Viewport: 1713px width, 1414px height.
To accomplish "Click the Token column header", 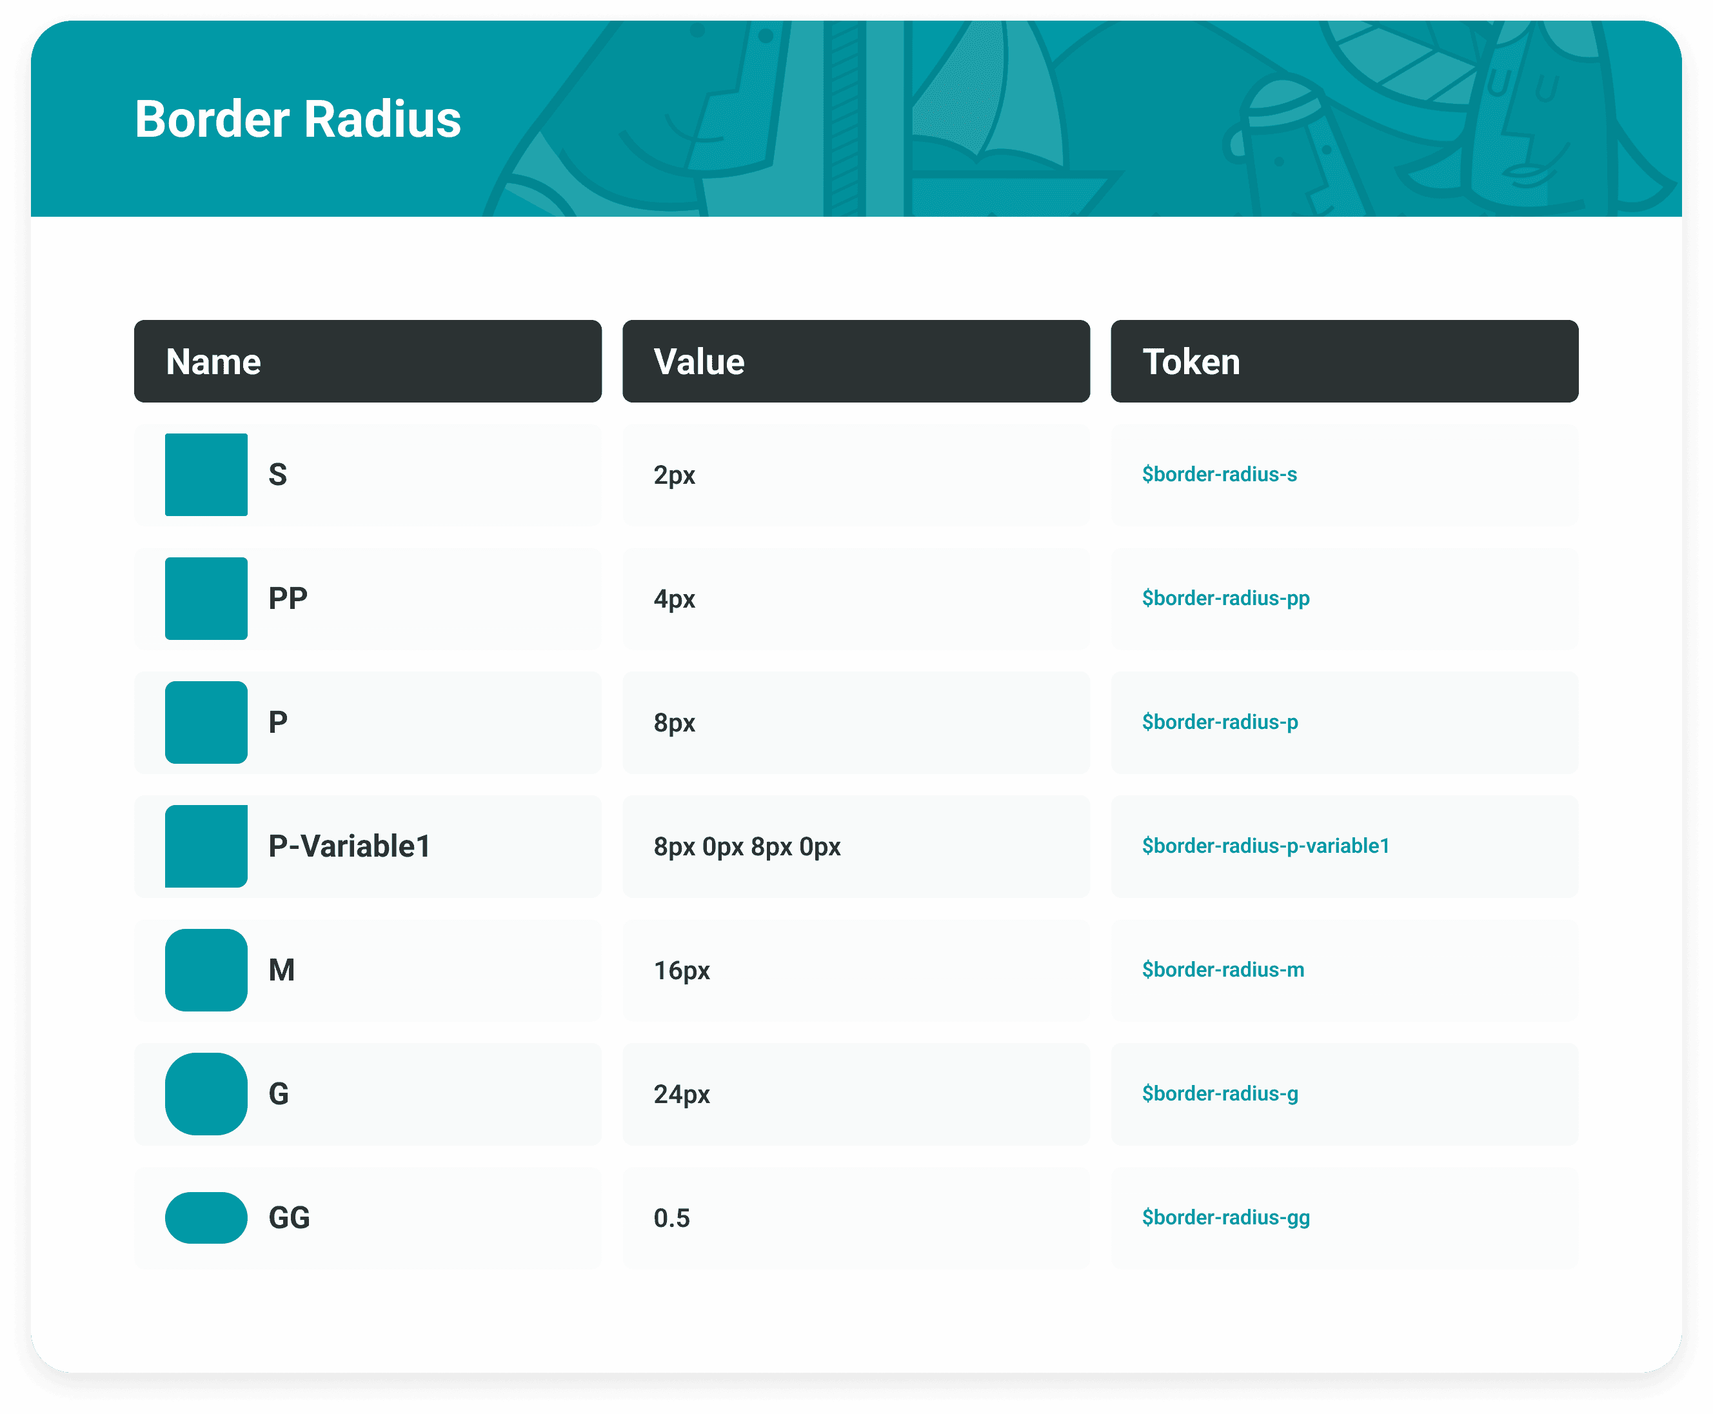I will [x=1344, y=361].
